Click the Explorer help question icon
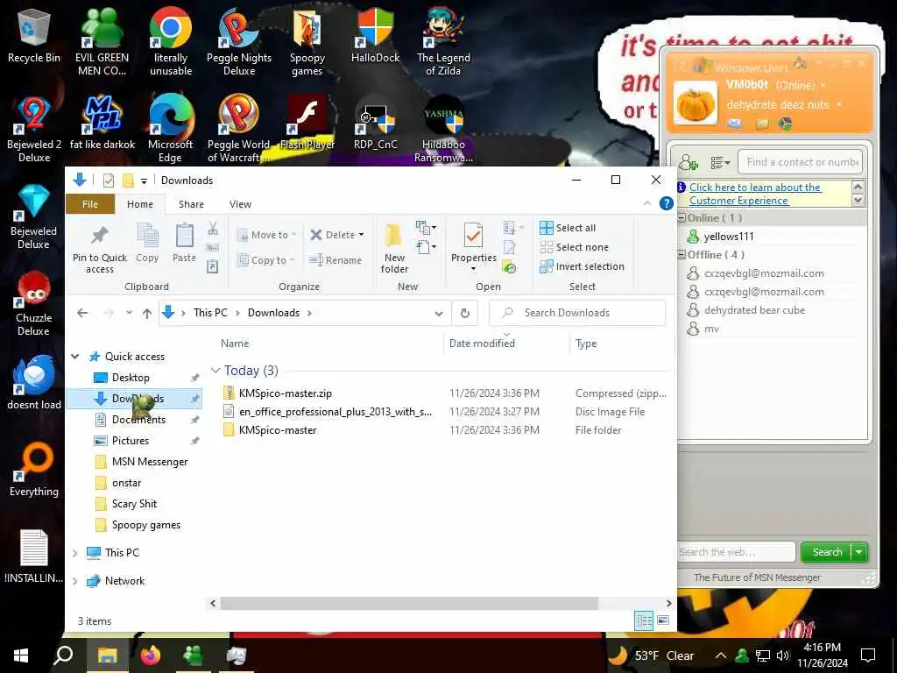This screenshot has height=673, width=897. point(666,203)
